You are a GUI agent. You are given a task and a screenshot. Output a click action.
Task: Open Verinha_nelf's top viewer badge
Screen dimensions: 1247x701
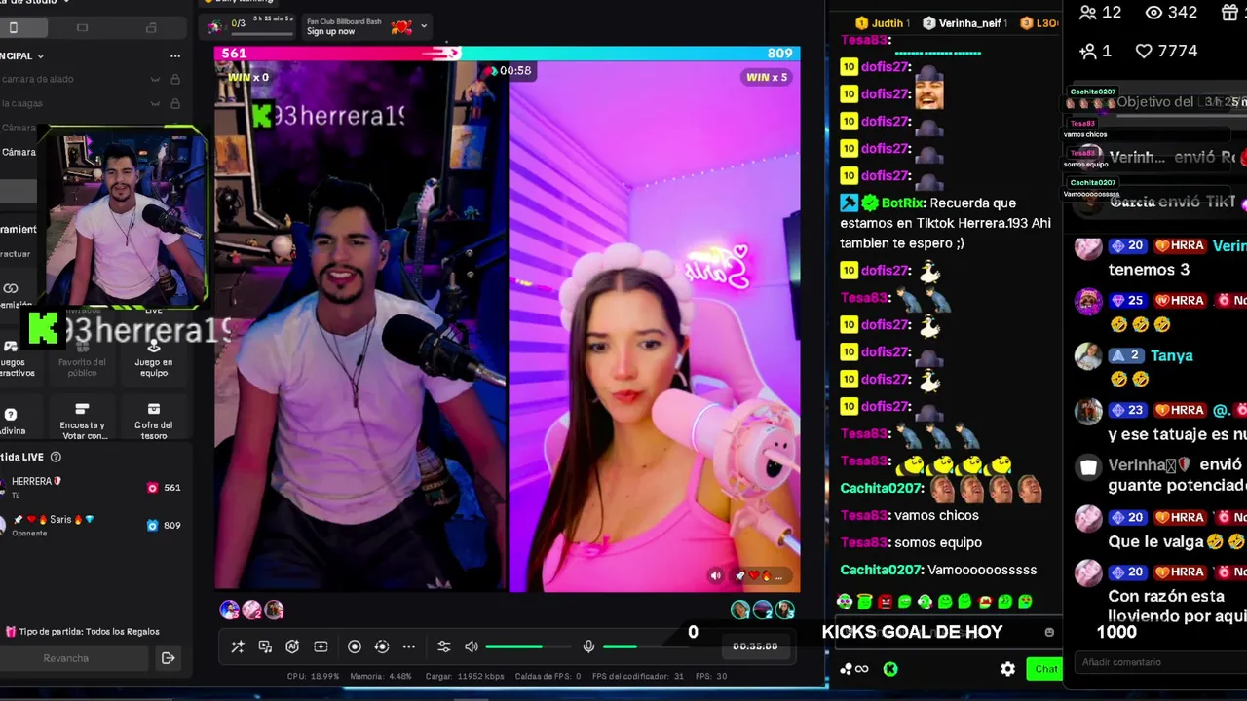(964, 22)
